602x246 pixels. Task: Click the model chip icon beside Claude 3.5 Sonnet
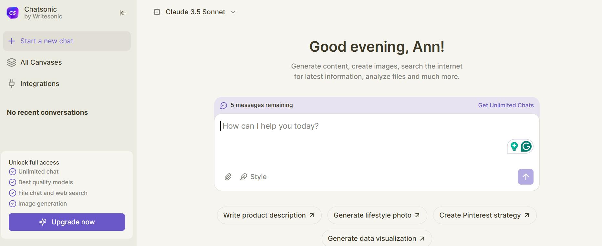[x=157, y=12]
